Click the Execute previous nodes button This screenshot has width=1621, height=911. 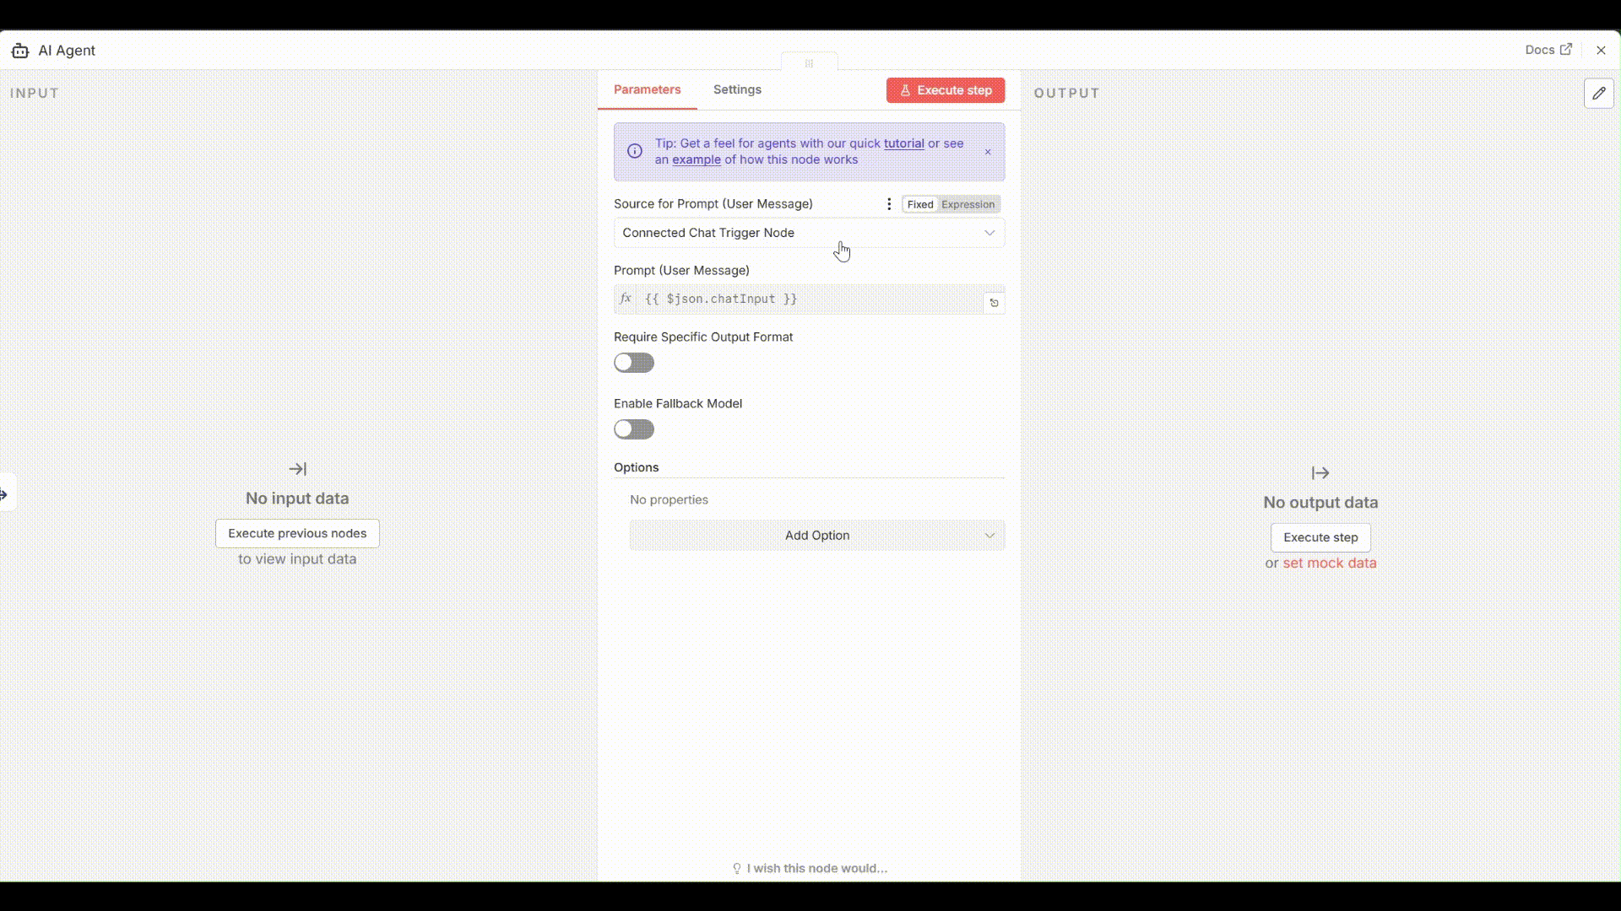(x=297, y=533)
